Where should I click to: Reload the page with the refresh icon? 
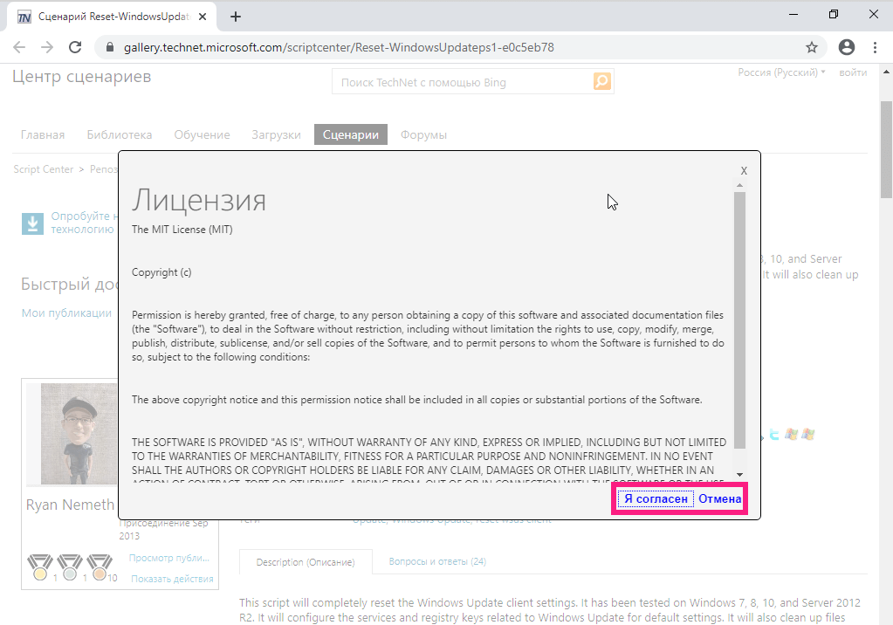75,47
